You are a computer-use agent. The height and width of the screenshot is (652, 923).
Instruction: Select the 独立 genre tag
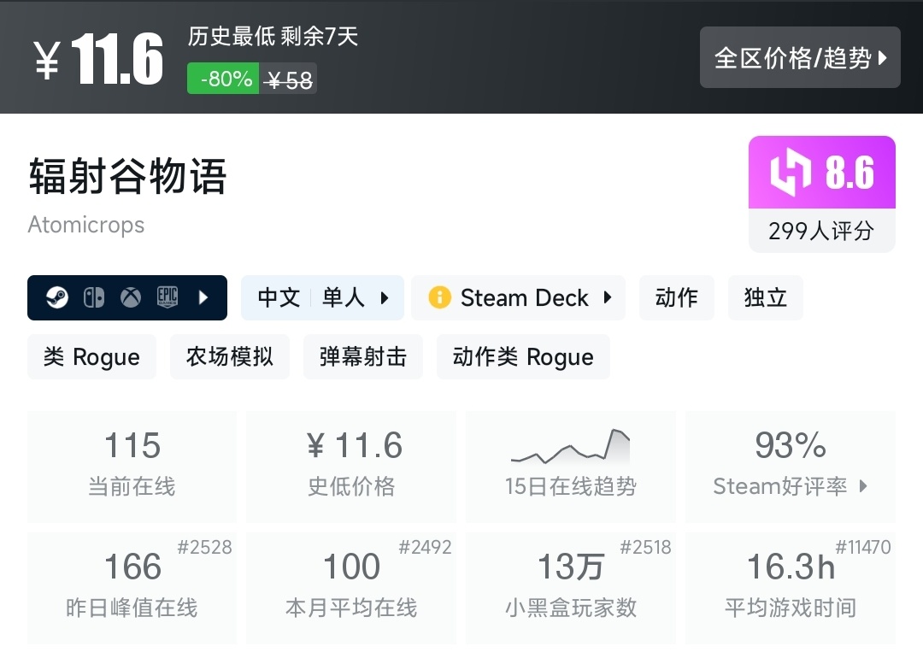[x=765, y=297]
